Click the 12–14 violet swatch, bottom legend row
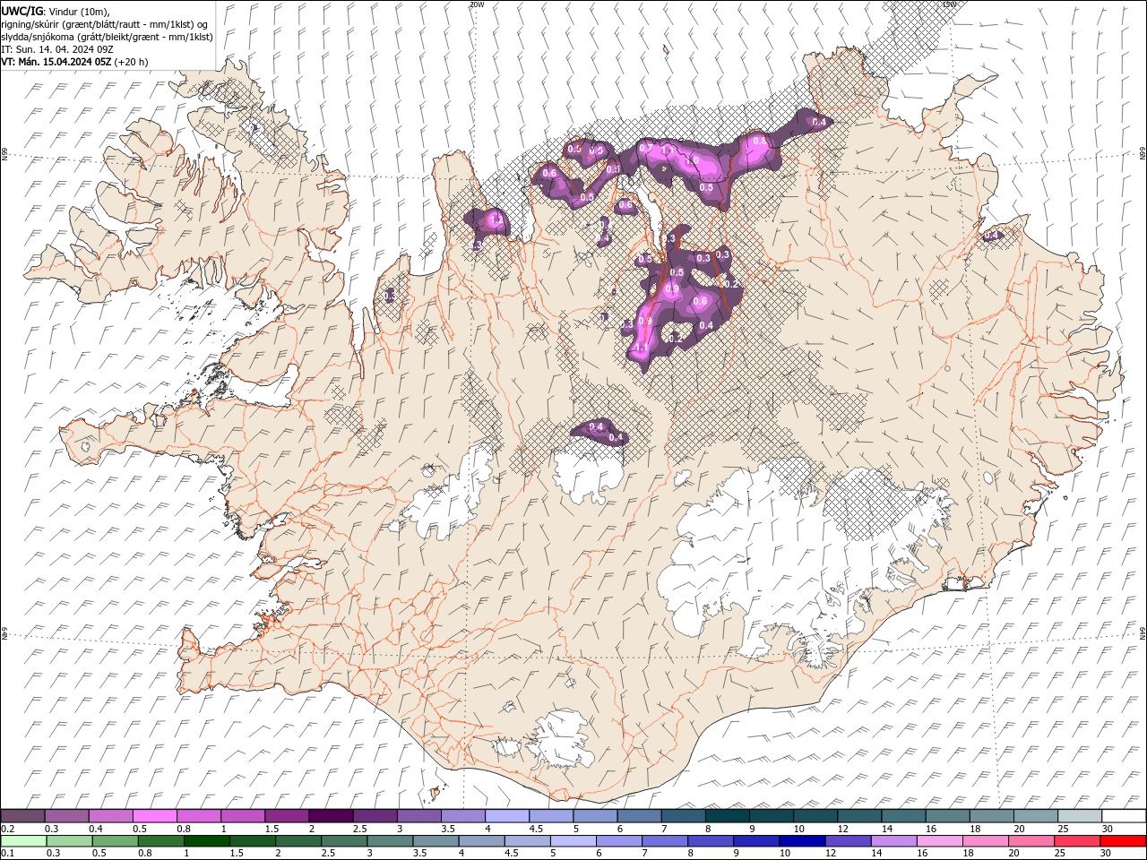The image size is (1147, 860). tap(848, 841)
